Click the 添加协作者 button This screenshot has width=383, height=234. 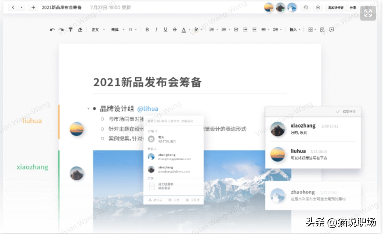pos(336,8)
